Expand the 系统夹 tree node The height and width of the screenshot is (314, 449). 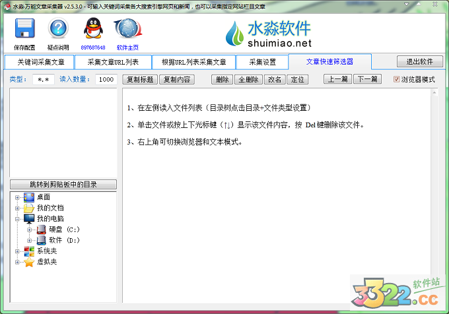click(17, 251)
